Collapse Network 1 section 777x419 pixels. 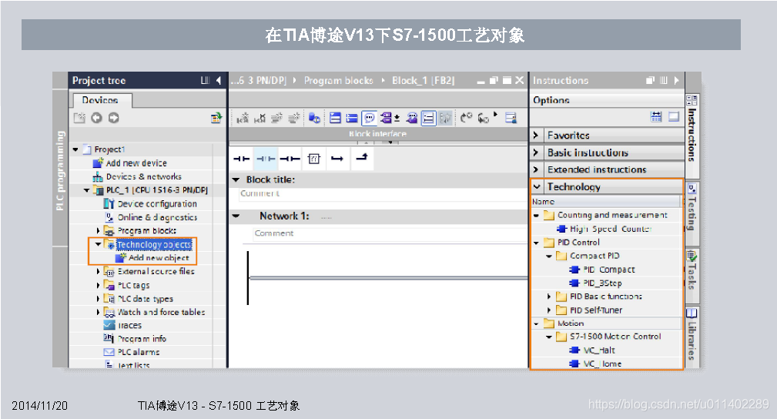(236, 216)
